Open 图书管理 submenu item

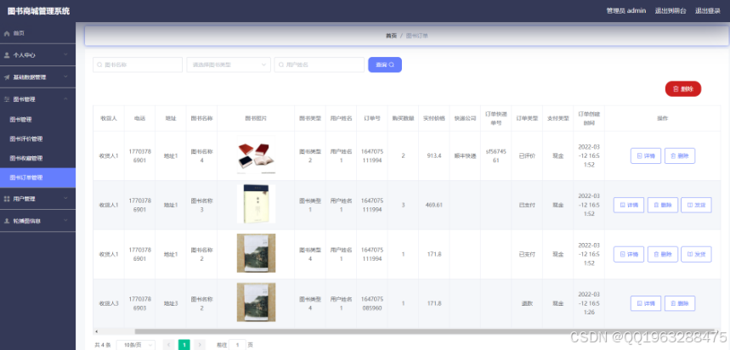pos(37,120)
